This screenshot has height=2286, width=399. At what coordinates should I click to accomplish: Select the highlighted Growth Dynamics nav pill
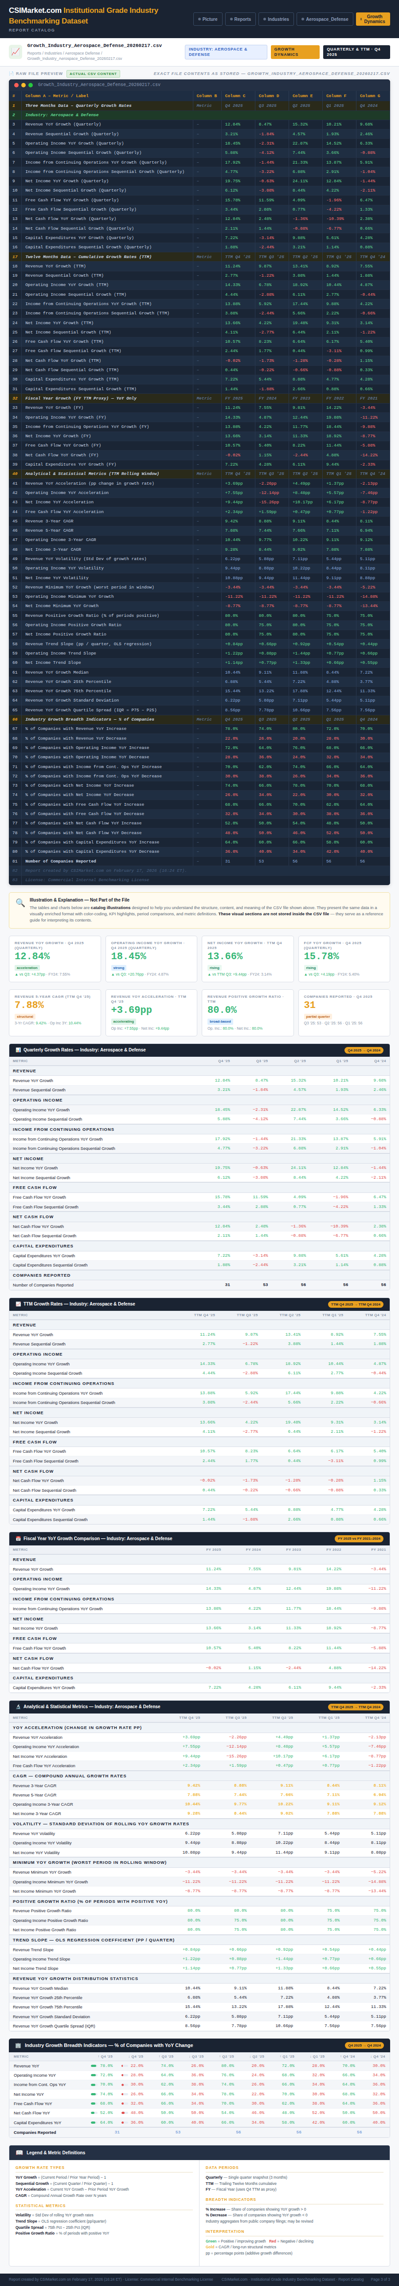pos(373,19)
